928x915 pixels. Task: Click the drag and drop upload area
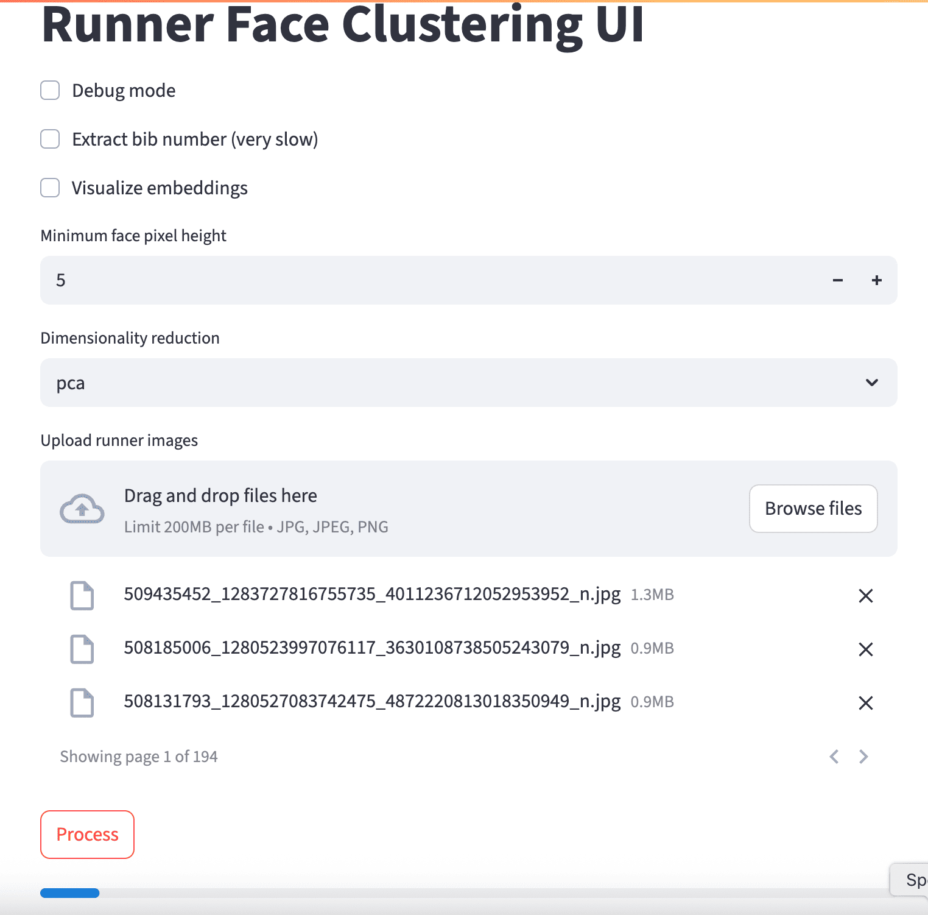click(x=469, y=509)
